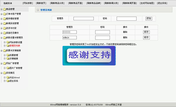Click the 添加 button

[x=149, y=18]
